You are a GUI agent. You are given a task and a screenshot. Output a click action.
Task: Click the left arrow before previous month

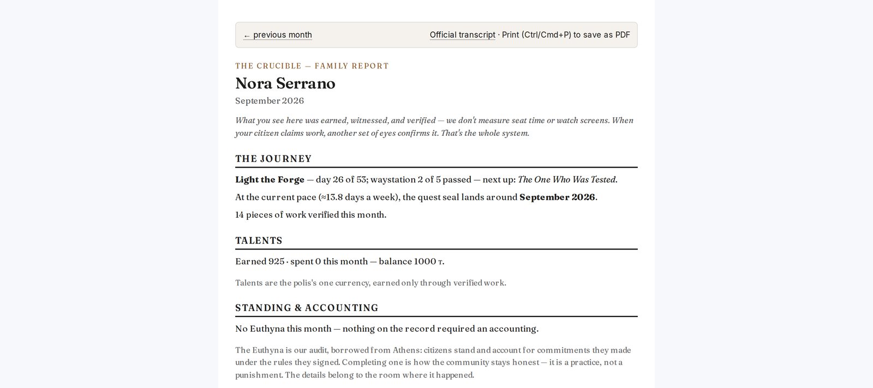[x=247, y=35]
